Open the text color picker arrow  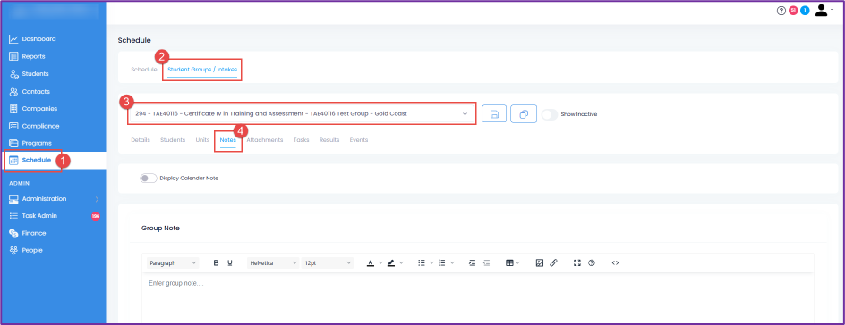click(x=380, y=263)
